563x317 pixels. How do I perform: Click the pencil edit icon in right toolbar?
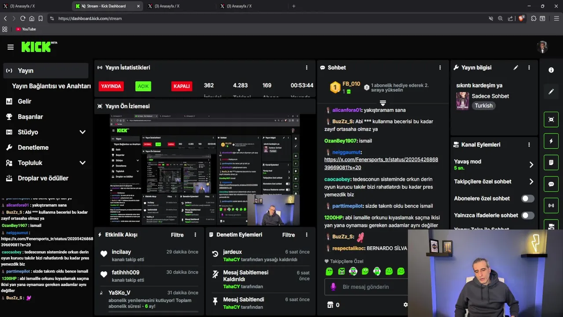pyautogui.click(x=551, y=92)
